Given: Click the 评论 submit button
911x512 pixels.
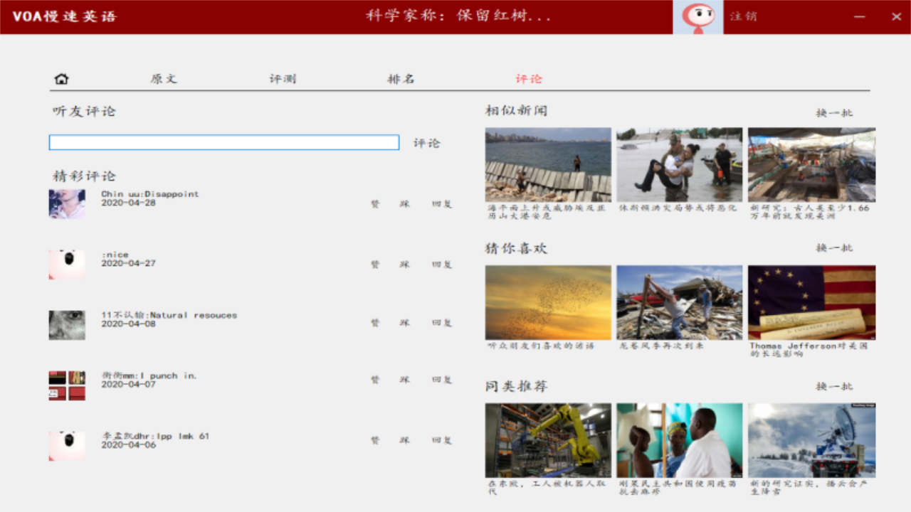Looking at the screenshot, I should [427, 142].
